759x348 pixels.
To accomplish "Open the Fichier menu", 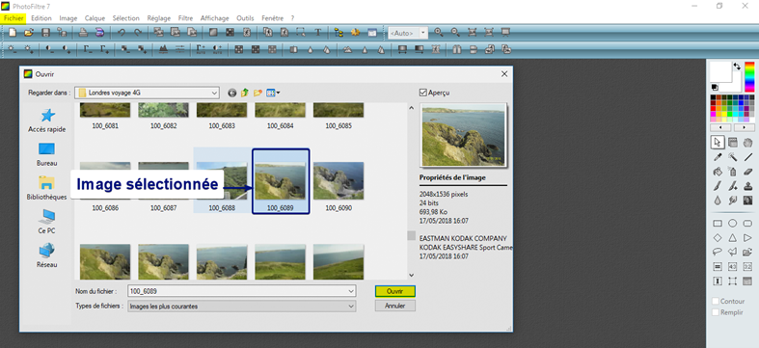I will coord(14,18).
